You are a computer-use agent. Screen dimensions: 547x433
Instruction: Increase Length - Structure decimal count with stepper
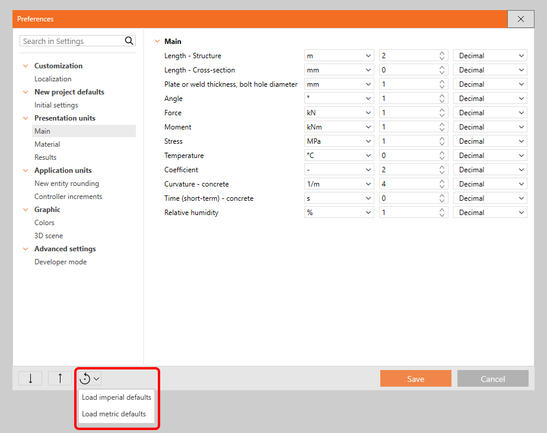tap(441, 53)
